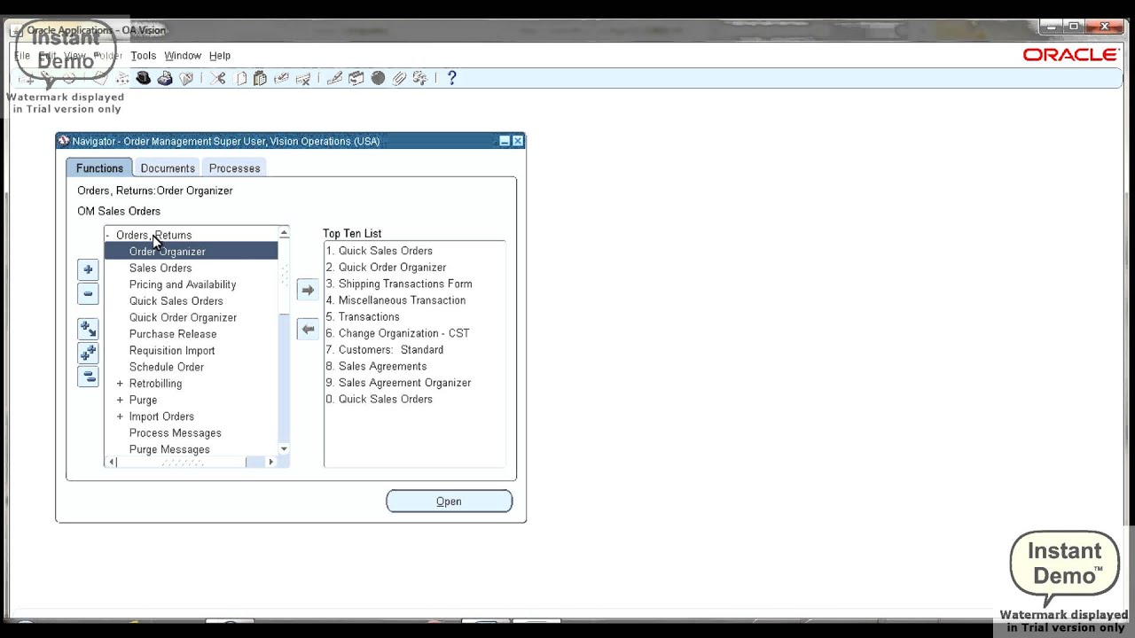This screenshot has width=1135, height=638.
Task: Click the Collapse All double-minus button
Action: click(x=88, y=377)
